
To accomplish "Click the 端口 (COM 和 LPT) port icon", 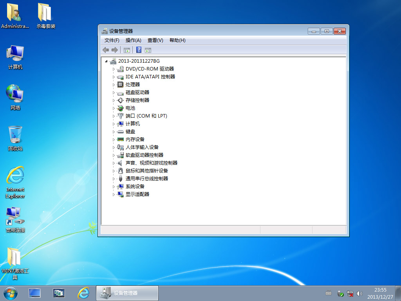I will tap(121, 116).
